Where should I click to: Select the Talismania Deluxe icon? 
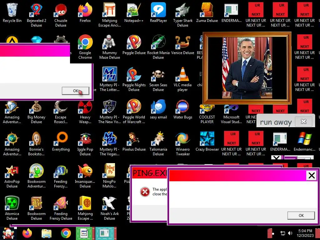(158, 144)
